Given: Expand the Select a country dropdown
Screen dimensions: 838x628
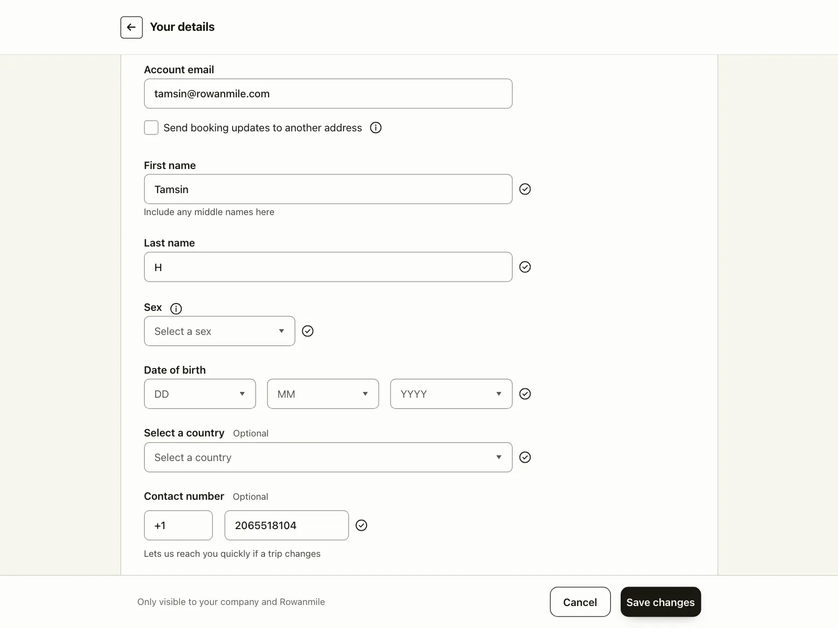Looking at the screenshot, I should click(328, 457).
